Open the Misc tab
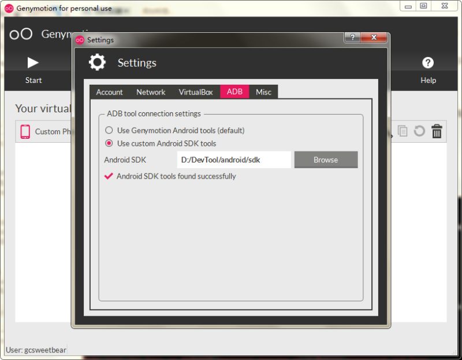Screen dimensions: 462x360 coord(263,92)
